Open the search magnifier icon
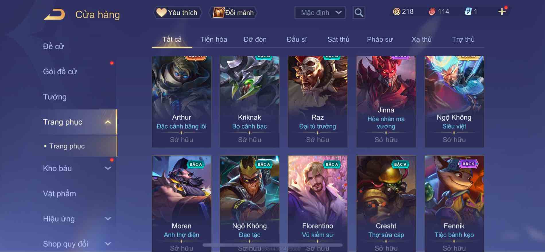 (x=359, y=13)
